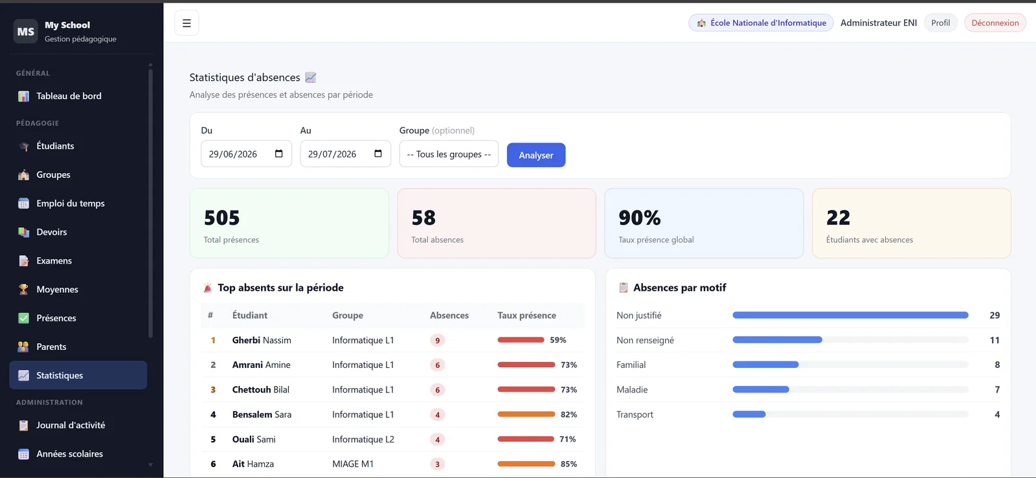Image resolution: width=1036 pixels, height=478 pixels.
Task: Click the Devoirs books icon
Action: coord(24,232)
